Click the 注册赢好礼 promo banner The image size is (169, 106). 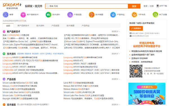(x=147, y=94)
